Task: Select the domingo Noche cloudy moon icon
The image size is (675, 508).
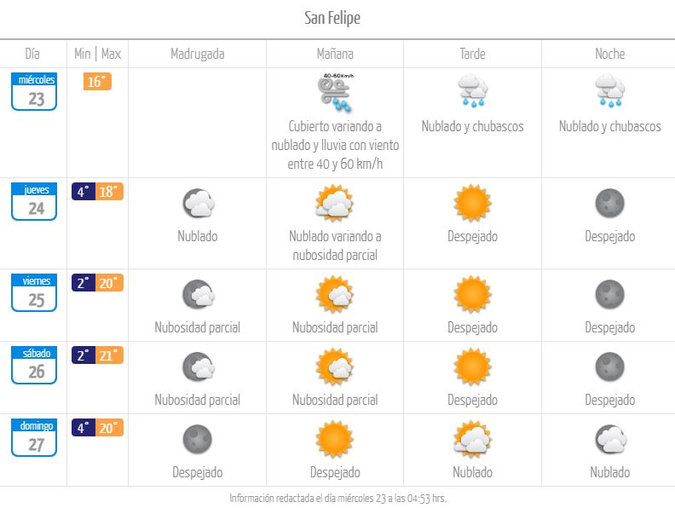Action: [x=611, y=439]
